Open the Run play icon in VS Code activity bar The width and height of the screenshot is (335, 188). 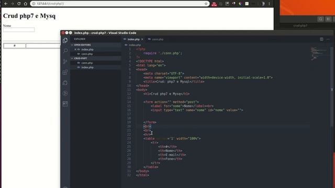coord(65,93)
